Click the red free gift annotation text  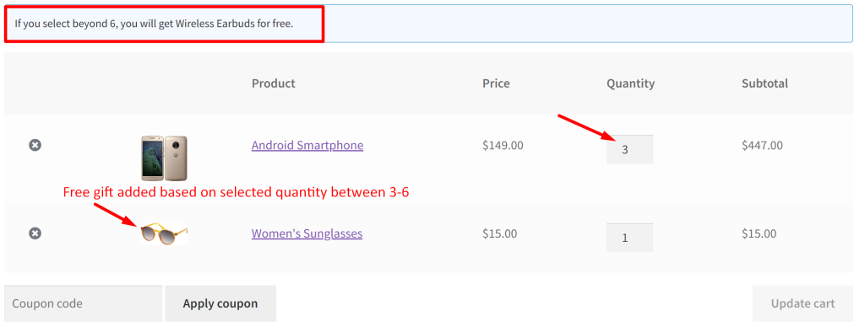click(237, 193)
